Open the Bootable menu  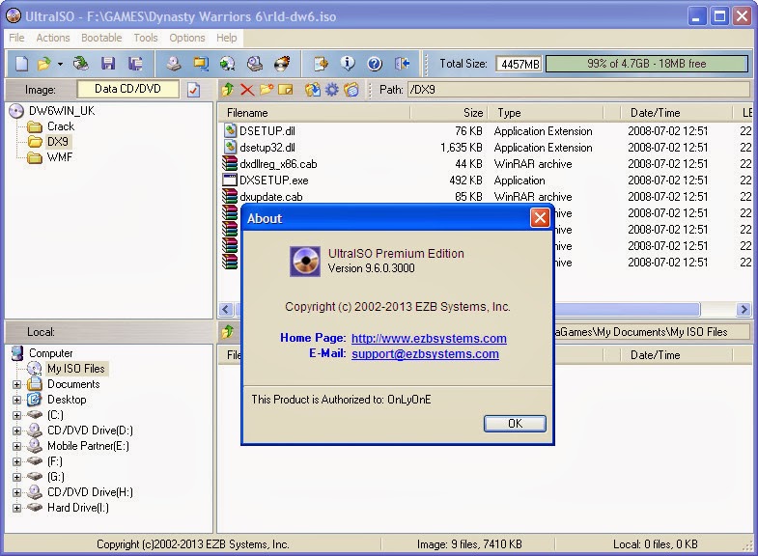pyautogui.click(x=101, y=38)
